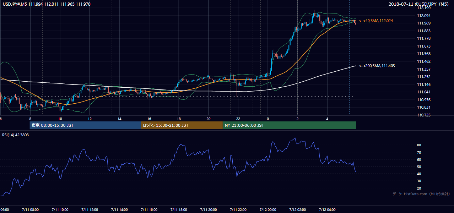
Task: Click the 2018-07-11 USD/JPY (M5) heading
Action: 419,4
